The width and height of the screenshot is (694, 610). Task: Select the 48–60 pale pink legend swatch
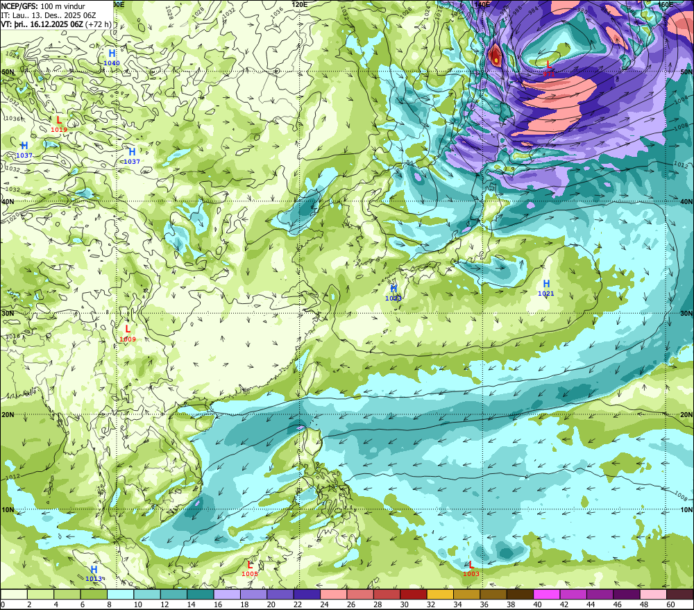(653, 594)
